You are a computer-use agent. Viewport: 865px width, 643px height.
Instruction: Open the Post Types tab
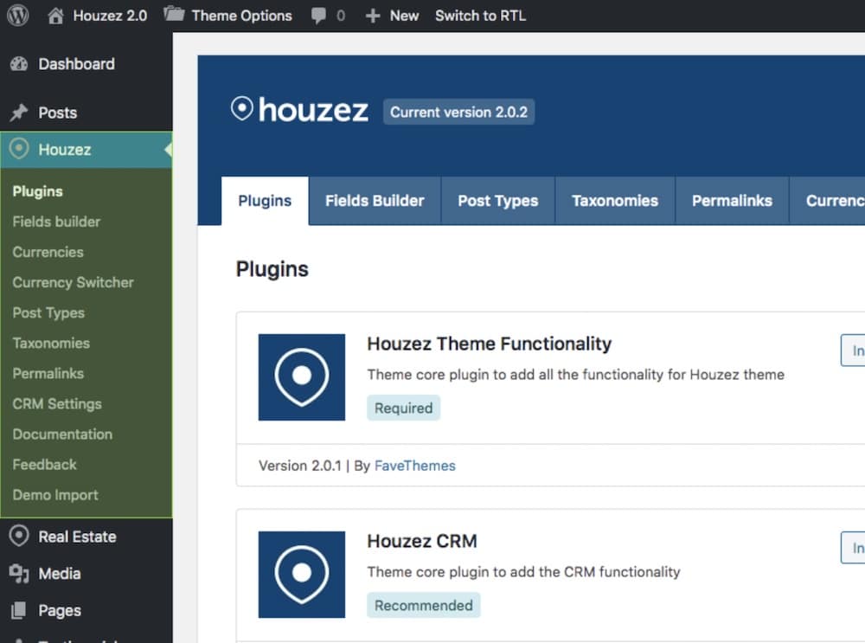click(497, 201)
